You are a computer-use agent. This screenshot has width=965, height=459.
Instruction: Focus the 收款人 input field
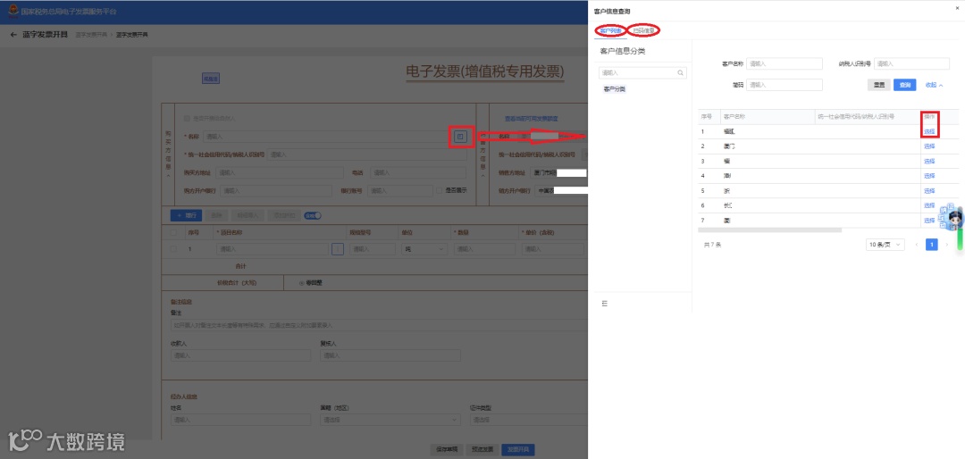240,355
